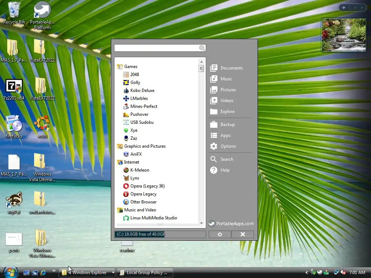Viewport: 371px width, 278px height.
Task: Click Search in the side menu
Action: tap(222, 159)
